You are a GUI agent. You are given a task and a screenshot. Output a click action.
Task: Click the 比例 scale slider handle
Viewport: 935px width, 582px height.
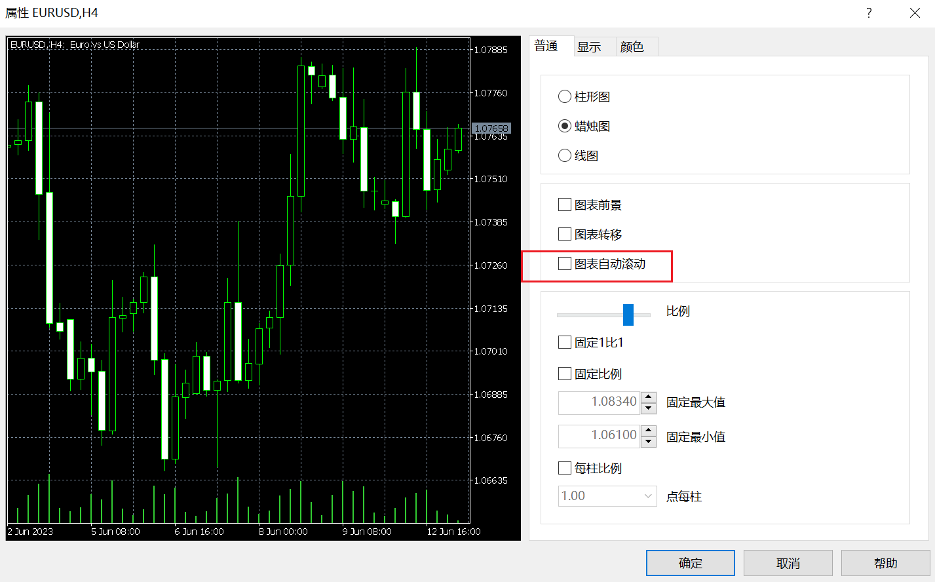click(x=628, y=315)
